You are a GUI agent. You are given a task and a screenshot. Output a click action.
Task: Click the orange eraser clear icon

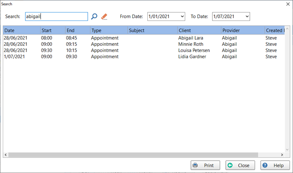[x=104, y=16]
